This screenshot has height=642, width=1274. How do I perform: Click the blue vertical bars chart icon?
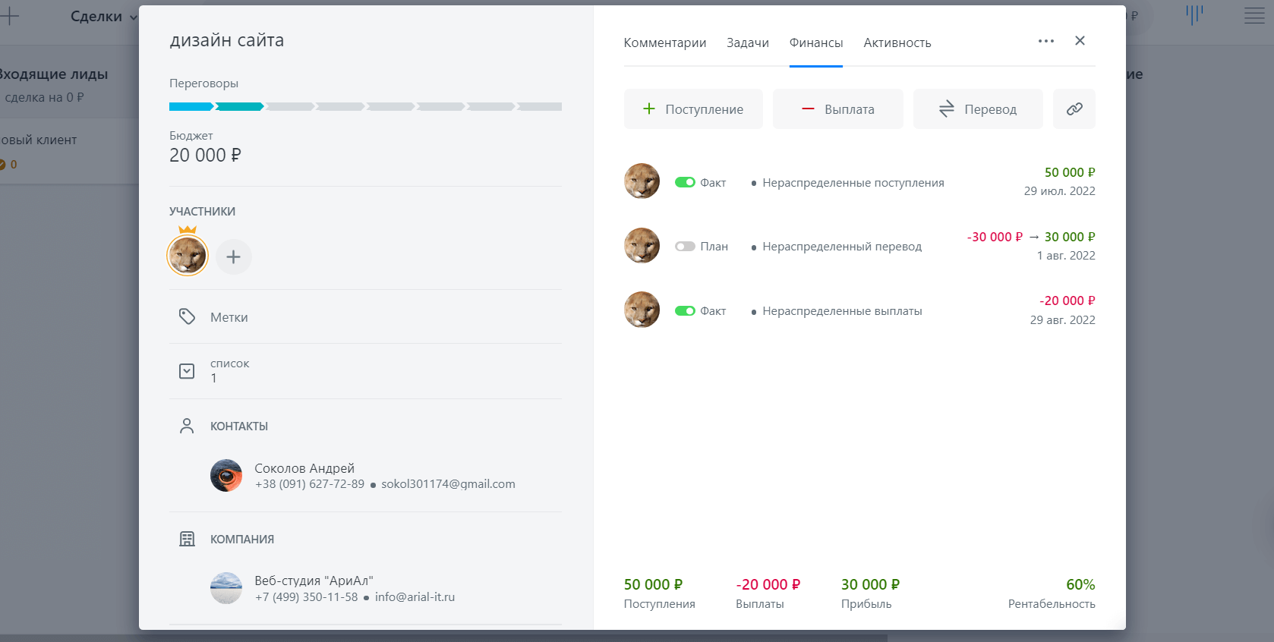pos(1194,15)
